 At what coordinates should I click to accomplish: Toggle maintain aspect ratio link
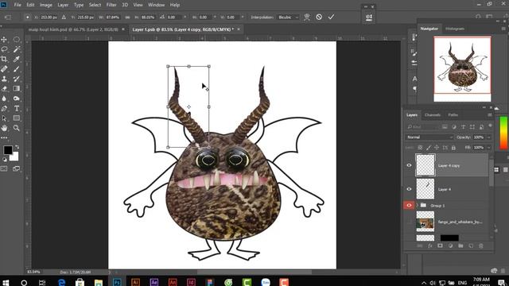pos(127,17)
